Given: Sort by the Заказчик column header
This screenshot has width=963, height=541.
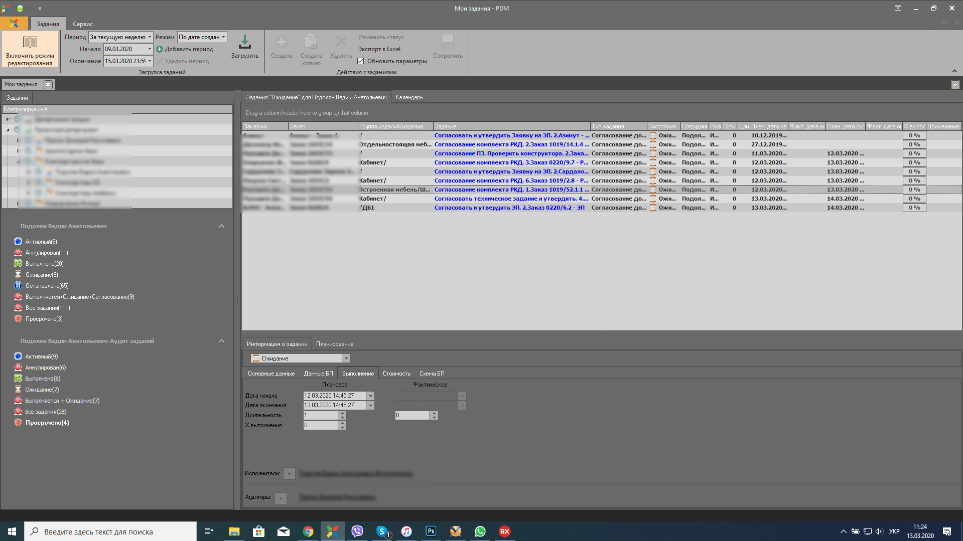Looking at the screenshot, I should click(x=265, y=126).
